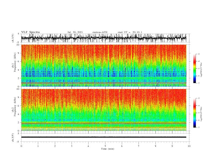Click the "station=ATH" header label
213x164 pixels.
100,32
